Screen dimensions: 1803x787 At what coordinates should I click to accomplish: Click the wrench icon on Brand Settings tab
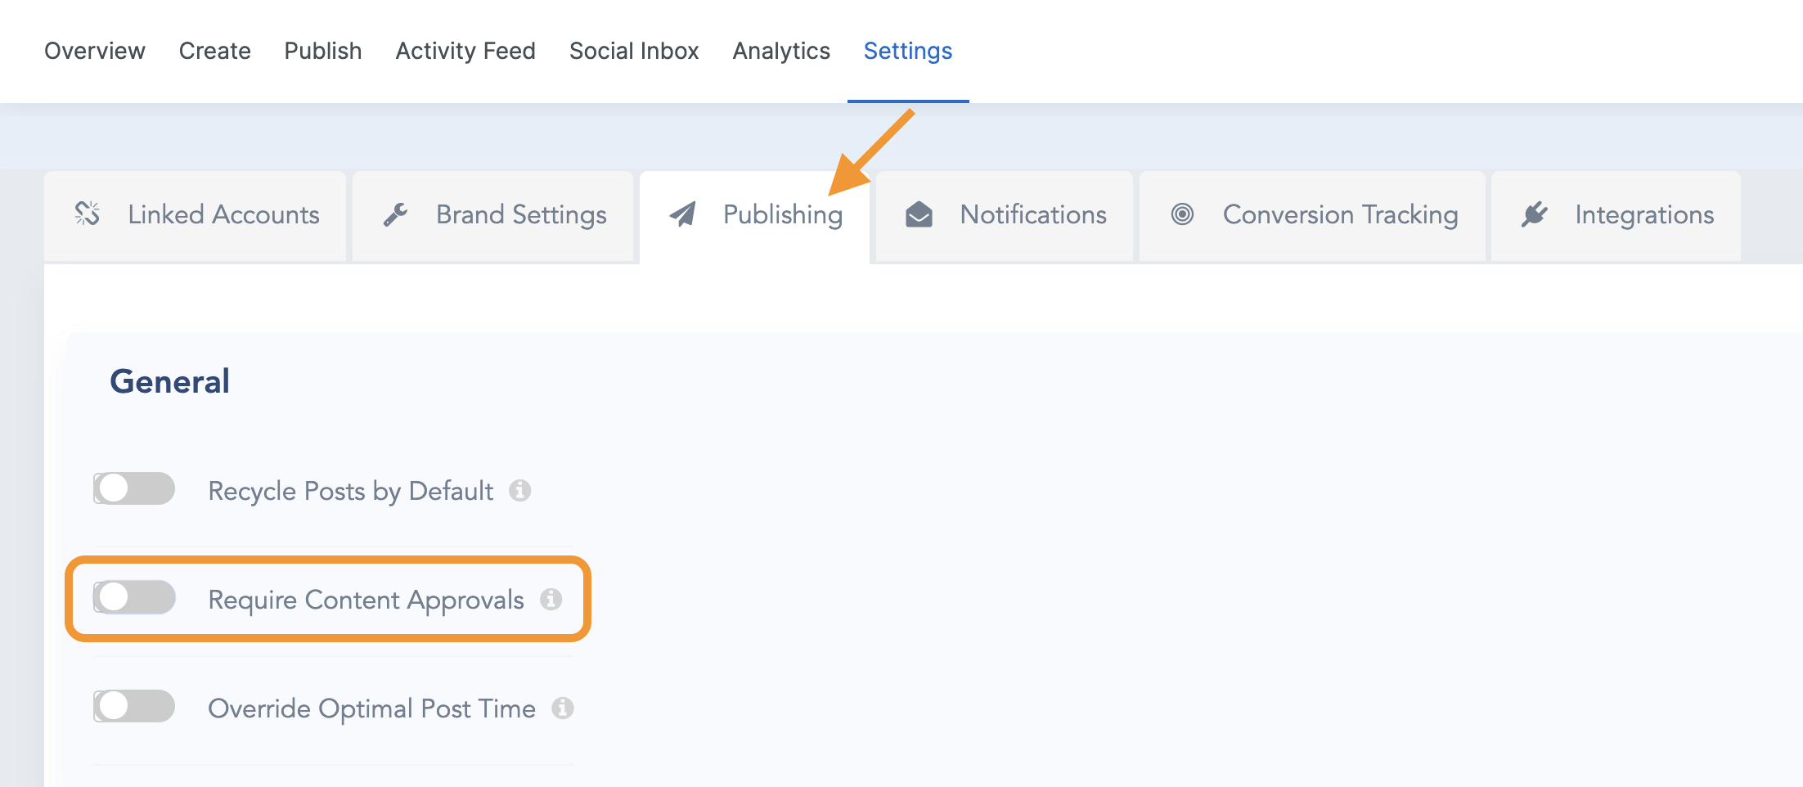tap(393, 214)
